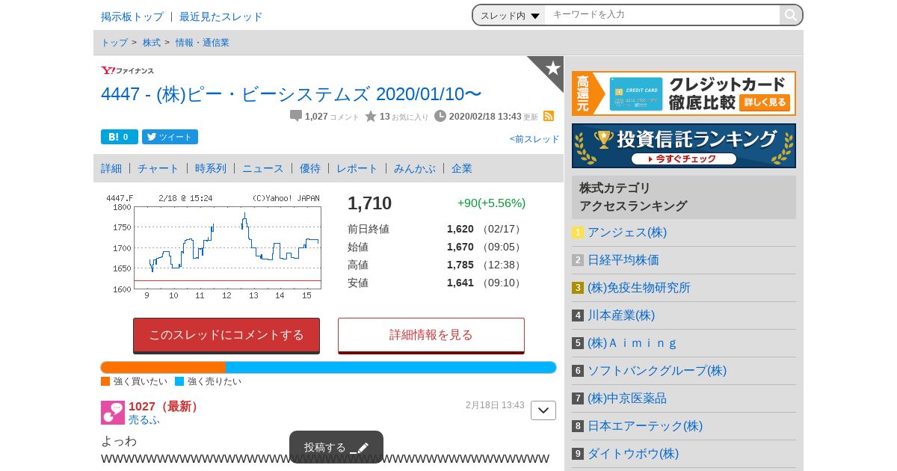
Task: Open 投資信託ランキング banner ad
Action: pos(684,146)
